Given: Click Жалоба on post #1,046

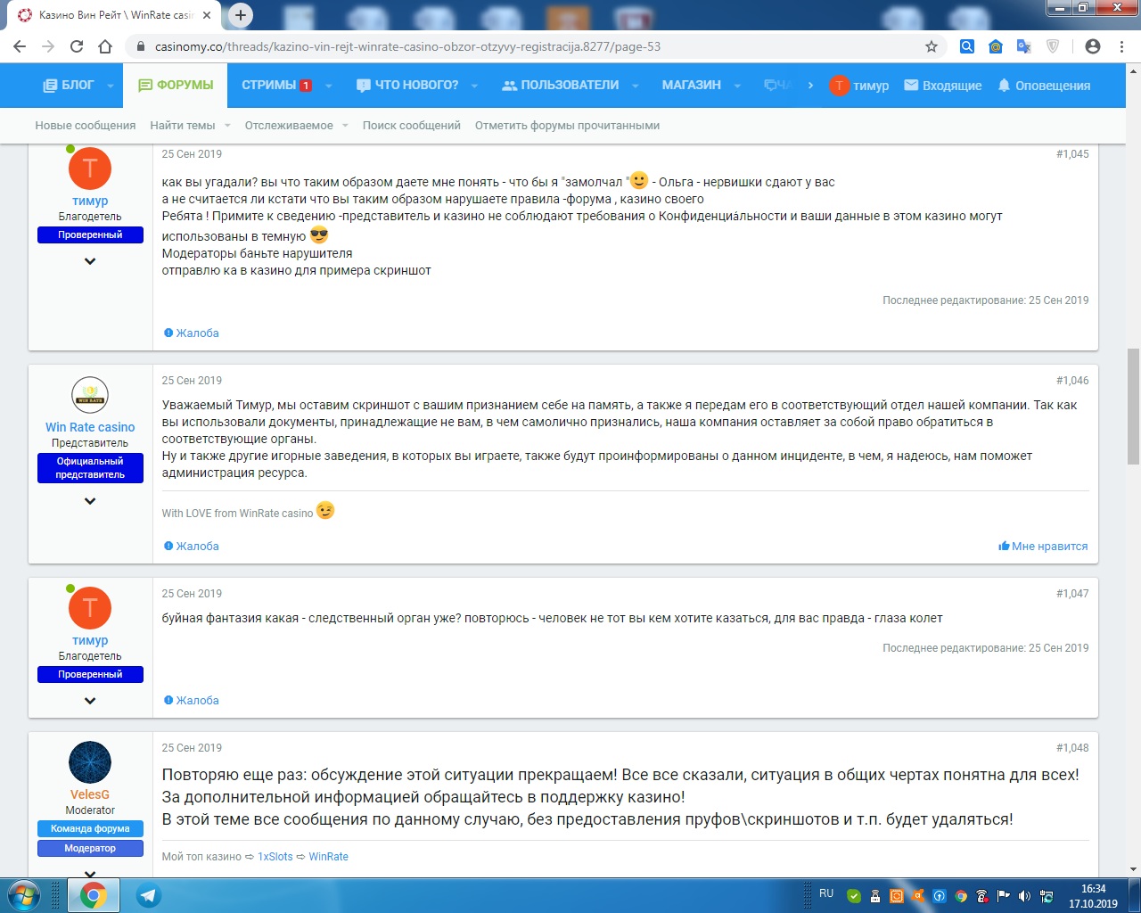Looking at the screenshot, I should tap(191, 547).
